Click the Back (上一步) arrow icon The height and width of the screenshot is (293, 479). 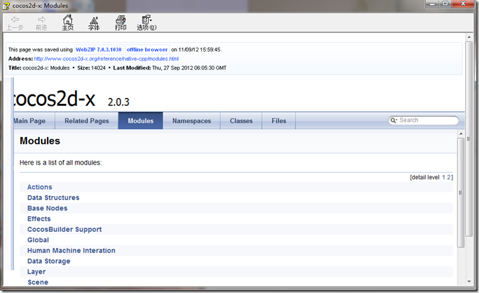click(15, 22)
